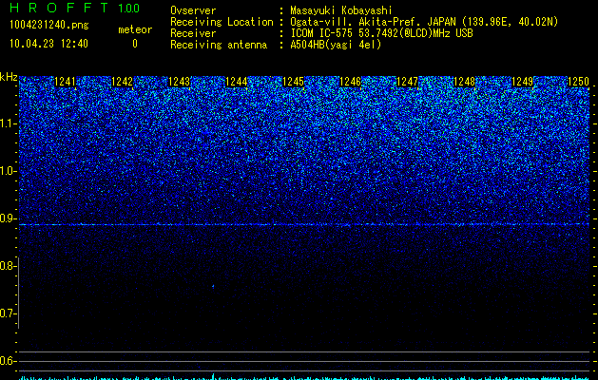The height and width of the screenshot is (380, 598).
Task: Click the 1246 time marker
Action: tap(350, 82)
